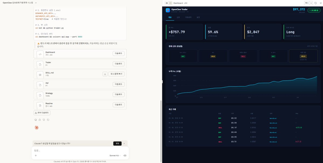The width and height of the screenshot is (323, 163).
Task: Download the Api PY file
Action: coord(119,84)
